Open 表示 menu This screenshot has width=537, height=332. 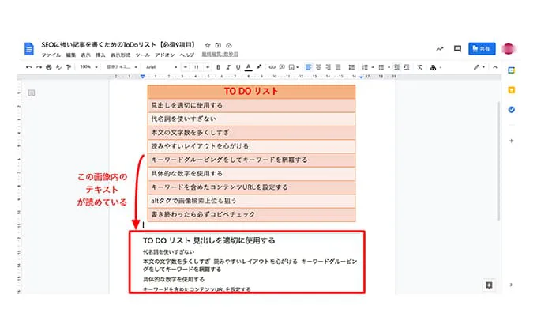coord(85,55)
